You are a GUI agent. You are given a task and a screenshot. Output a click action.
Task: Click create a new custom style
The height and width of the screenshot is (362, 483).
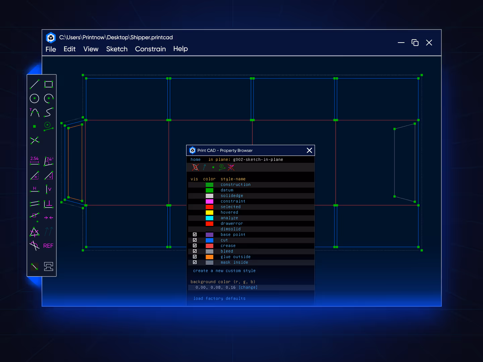coord(223,270)
